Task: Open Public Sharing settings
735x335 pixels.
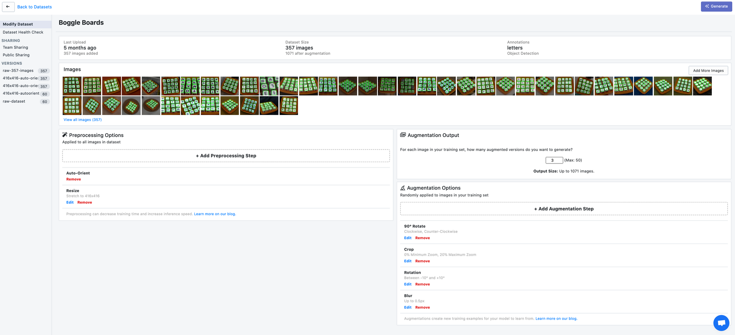Action: pyautogui.click(x=16, y=55)
